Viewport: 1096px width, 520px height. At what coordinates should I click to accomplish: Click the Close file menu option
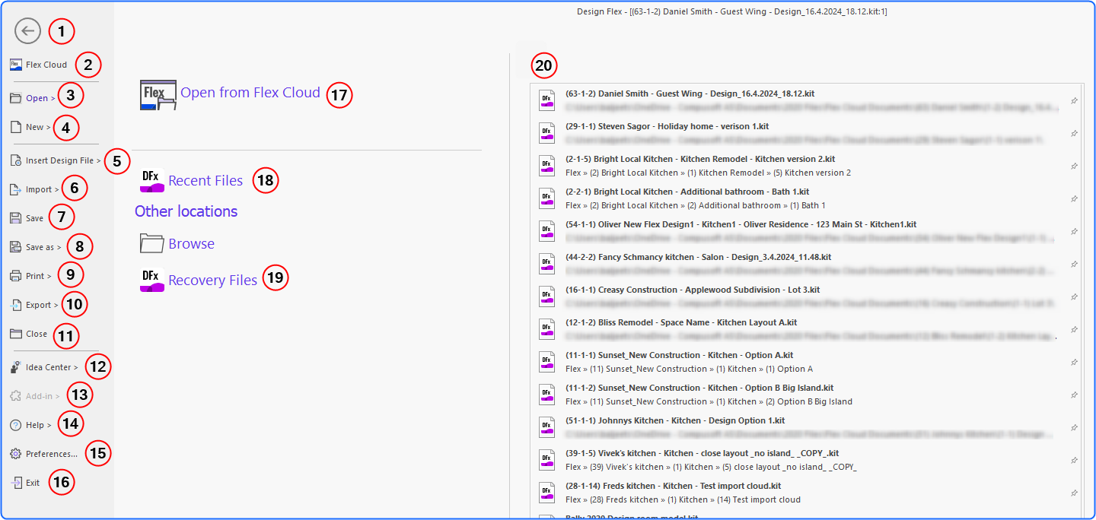[36, 334]
